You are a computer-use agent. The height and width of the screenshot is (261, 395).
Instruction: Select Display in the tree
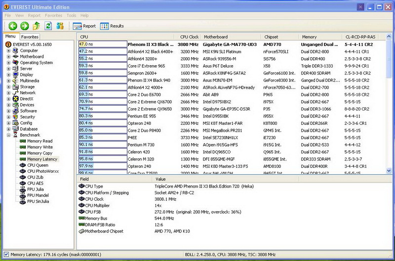click(27, 75)
